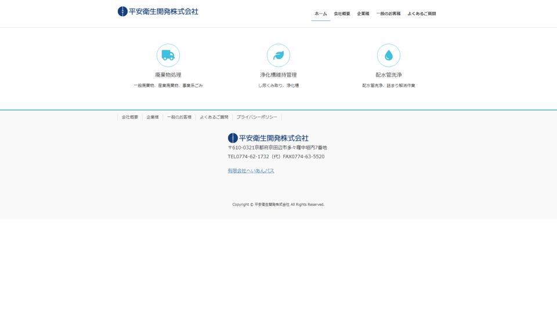This screenshot has height=313, width=557.
Task: Follow the 有限会社へいあんバス link
Action: (x=251, y=171)
